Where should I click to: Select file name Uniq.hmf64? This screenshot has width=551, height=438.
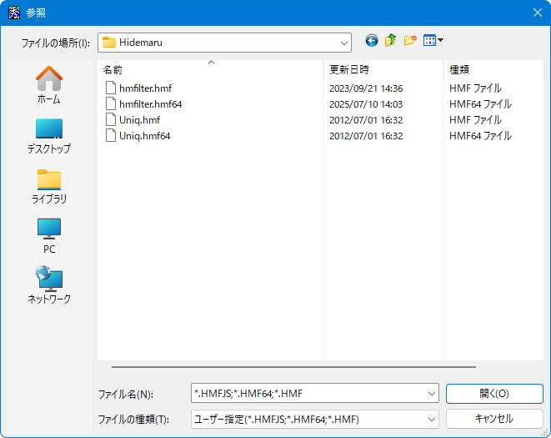click(145, 136)
